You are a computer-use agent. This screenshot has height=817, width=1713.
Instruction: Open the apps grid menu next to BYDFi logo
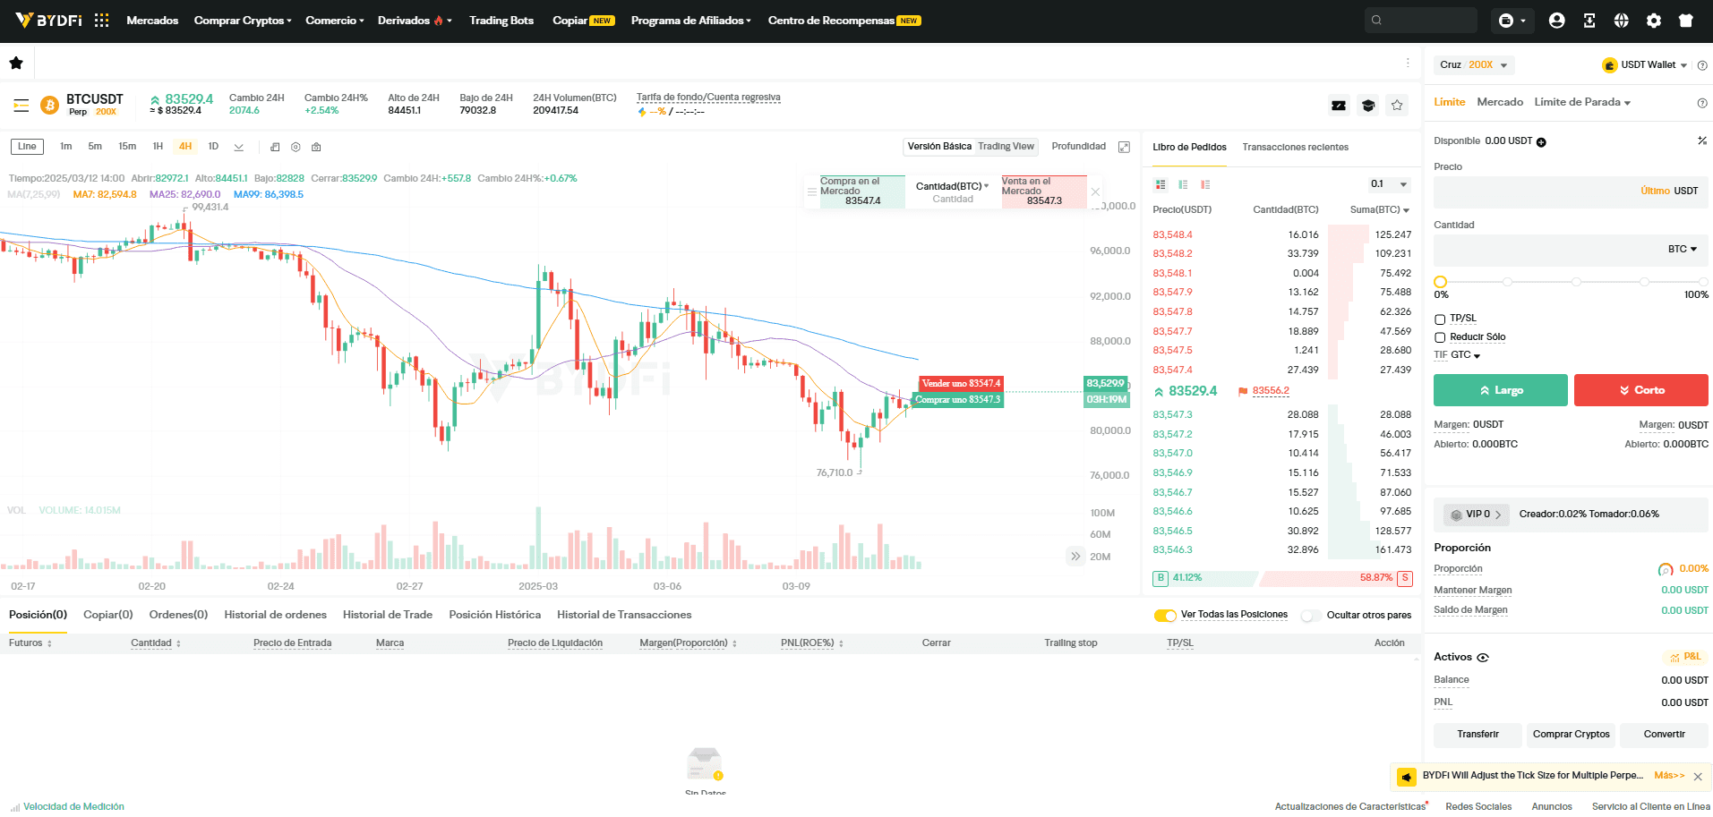pyautogui.click(x=102, y=20)
